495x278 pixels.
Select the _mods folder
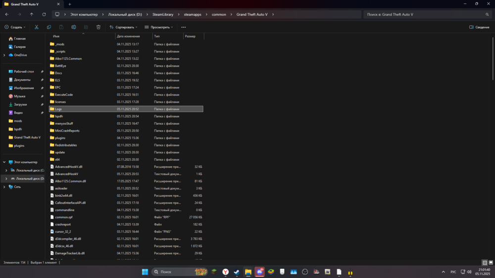(126, 44)
